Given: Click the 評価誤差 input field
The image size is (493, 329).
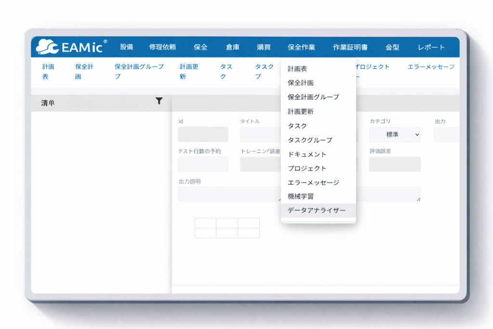Looking at the screenshot, I should [395, 164].
